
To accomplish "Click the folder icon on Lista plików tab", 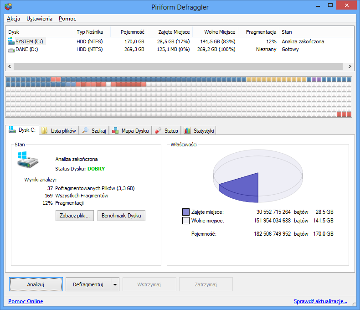I will (44, 130).
